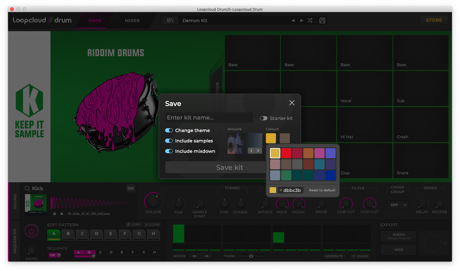Screen dimensions: 460x271
Task: Click Reset to default link
Action: pyautogui.click(x=322, y=190)
